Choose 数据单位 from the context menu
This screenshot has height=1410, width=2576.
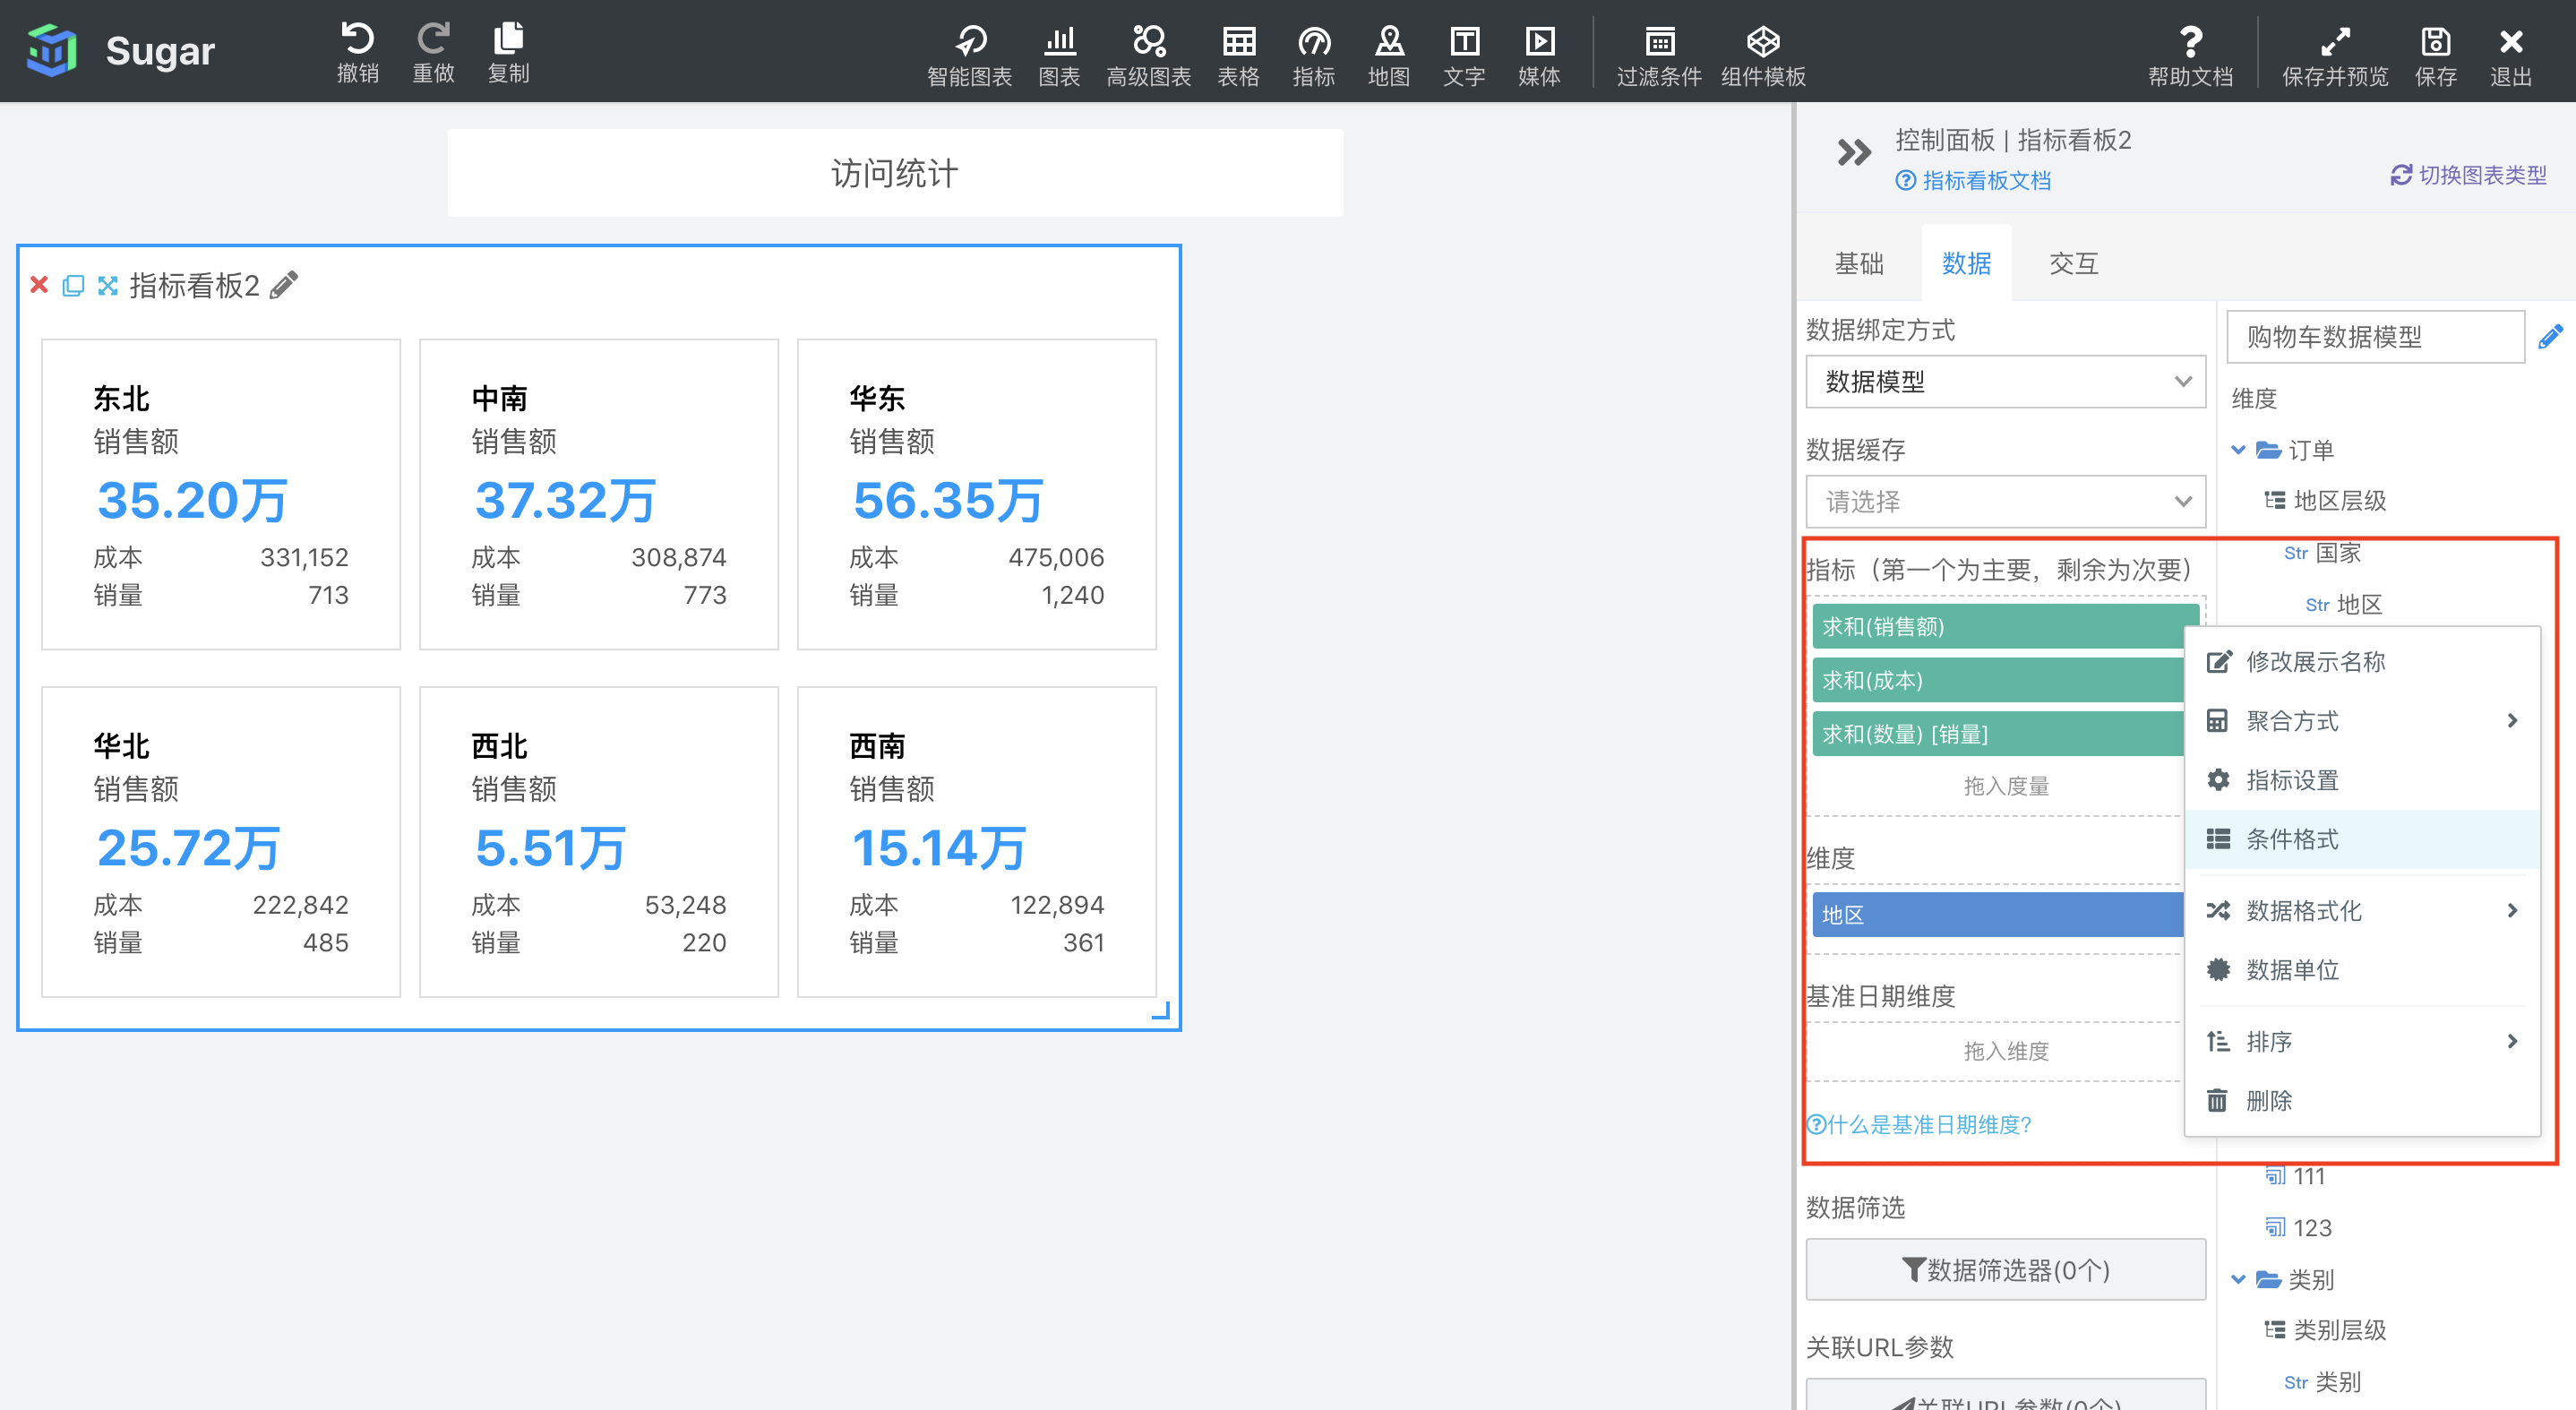click(2362, 969)
